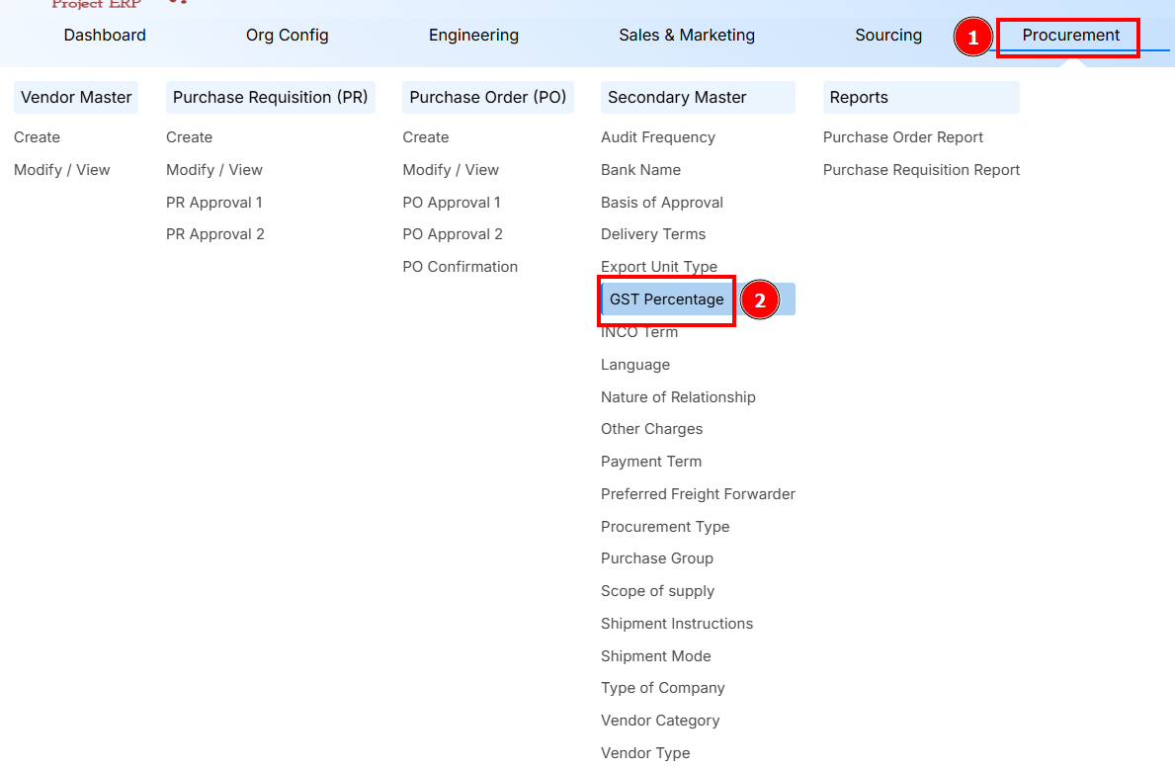This screenshot has width=1175, height=770.
Task: Select the Sourcing navigation item
Action: pyautogui.click(x=887, y=36)
